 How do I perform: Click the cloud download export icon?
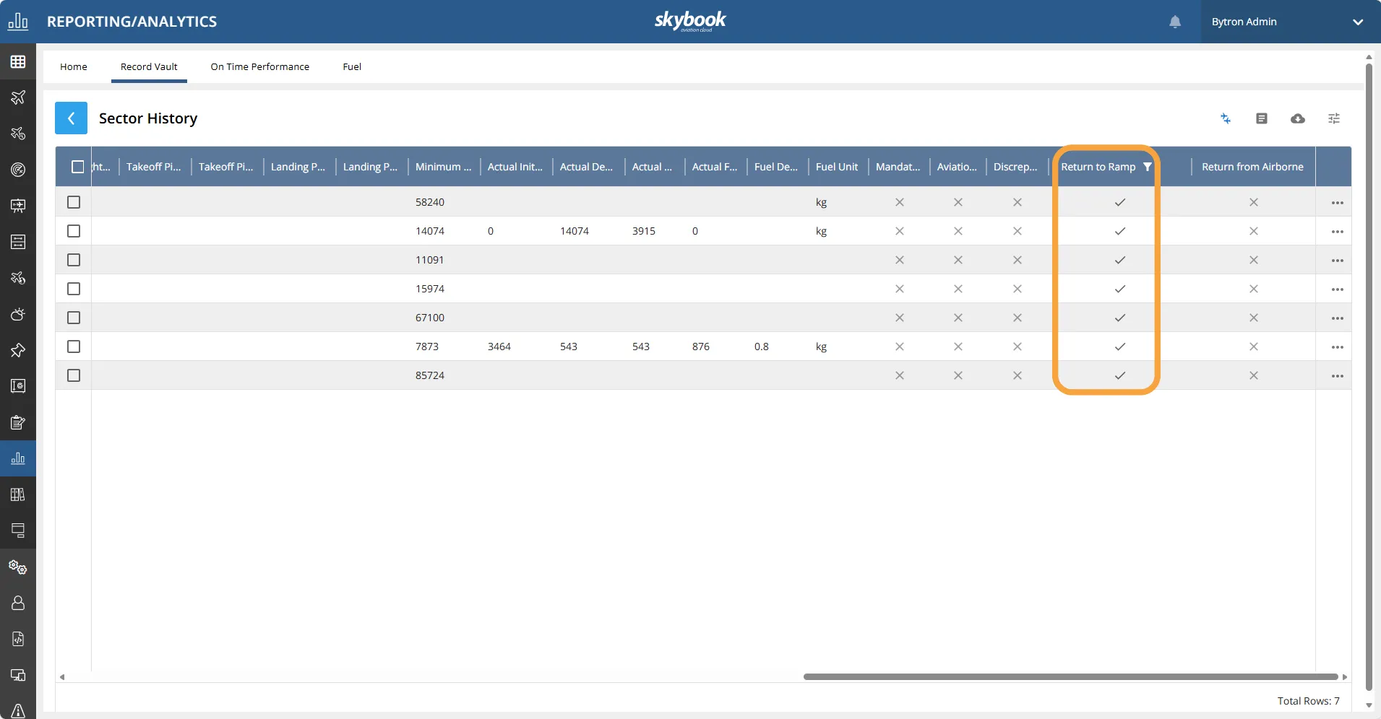pyautogui.click(x=1297, y=118)
